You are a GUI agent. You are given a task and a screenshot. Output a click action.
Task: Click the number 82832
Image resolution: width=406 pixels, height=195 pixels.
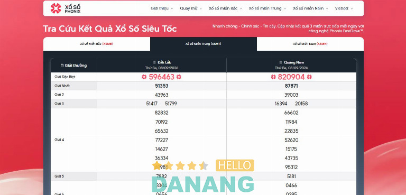tap(162, 113)
